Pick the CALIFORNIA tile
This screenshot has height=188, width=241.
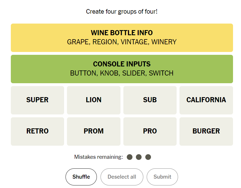(x=206, y=100)
